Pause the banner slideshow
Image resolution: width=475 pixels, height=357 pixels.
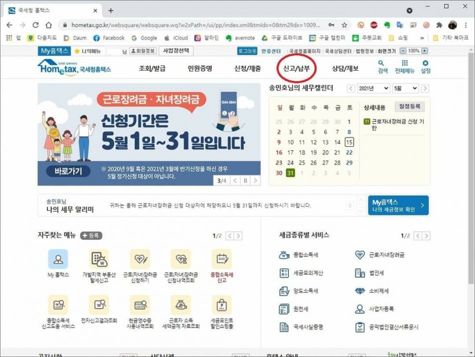pos(245,180)
